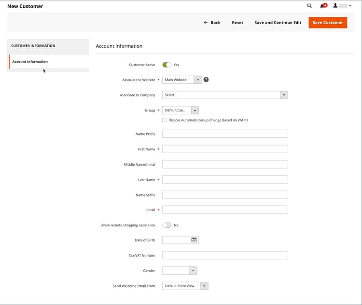This screenshot has width=362, height=305.
Task: Toggle the Customer Active switch
Action: click(x=167, y=65)
